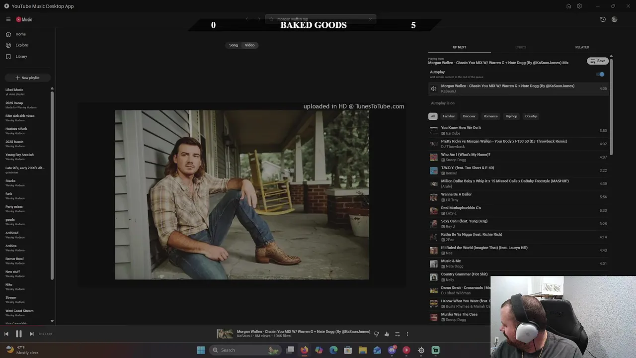Select the LYRICS tab
Screen dimensions: 636x358
tap(520, 47)
